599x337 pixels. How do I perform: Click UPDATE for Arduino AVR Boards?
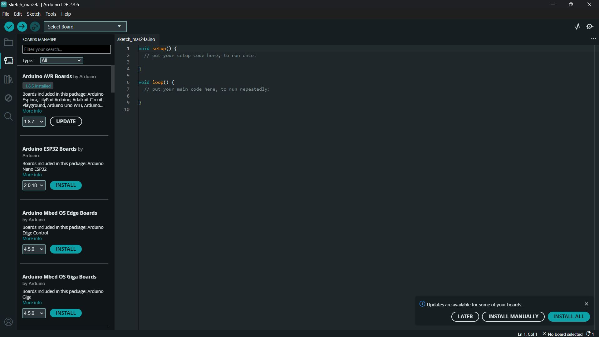[66, 121]
